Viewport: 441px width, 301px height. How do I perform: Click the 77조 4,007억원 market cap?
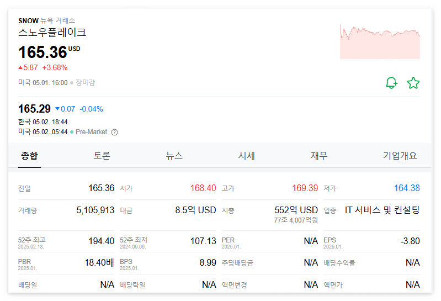[x=296, y=220]
